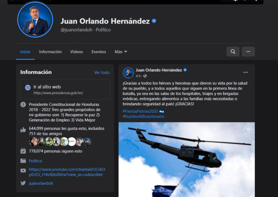Open the page search magnifier button
Image resolution: width=278 pixels, height=197 pixels.
233,51
